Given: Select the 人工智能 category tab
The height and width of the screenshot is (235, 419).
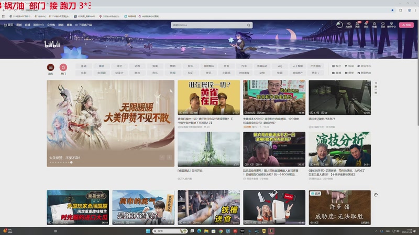Looking at the screenshot, I should (x=297, y=66).
